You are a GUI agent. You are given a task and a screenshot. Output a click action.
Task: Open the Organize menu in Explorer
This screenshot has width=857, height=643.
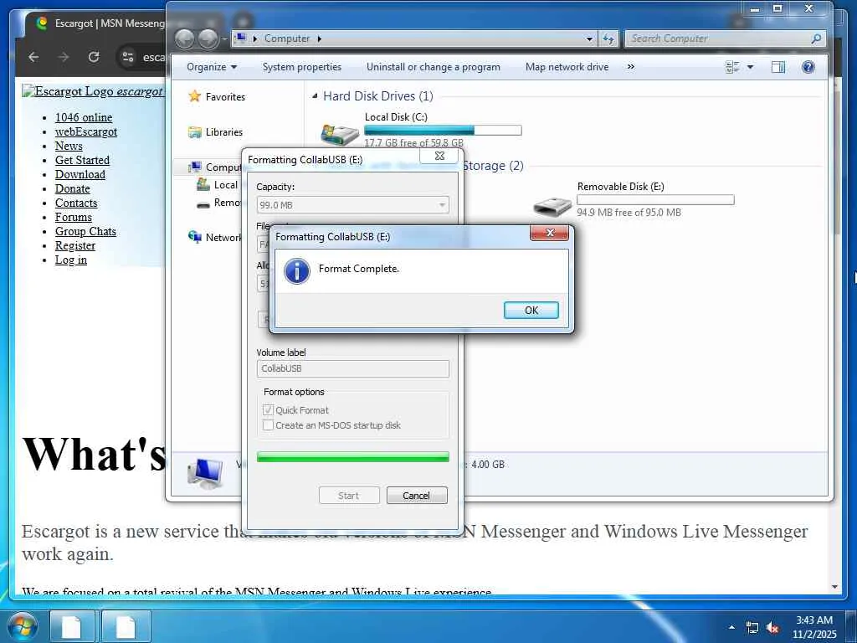212,67
